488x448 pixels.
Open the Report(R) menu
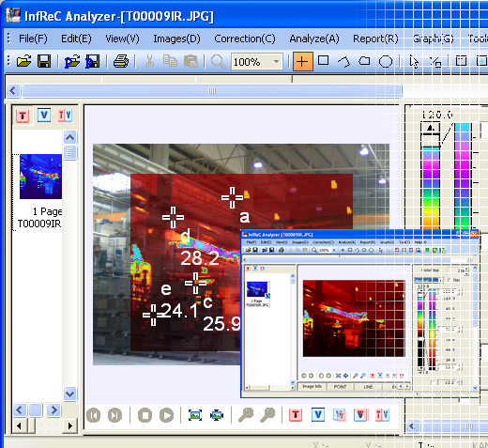coord(375,39)
